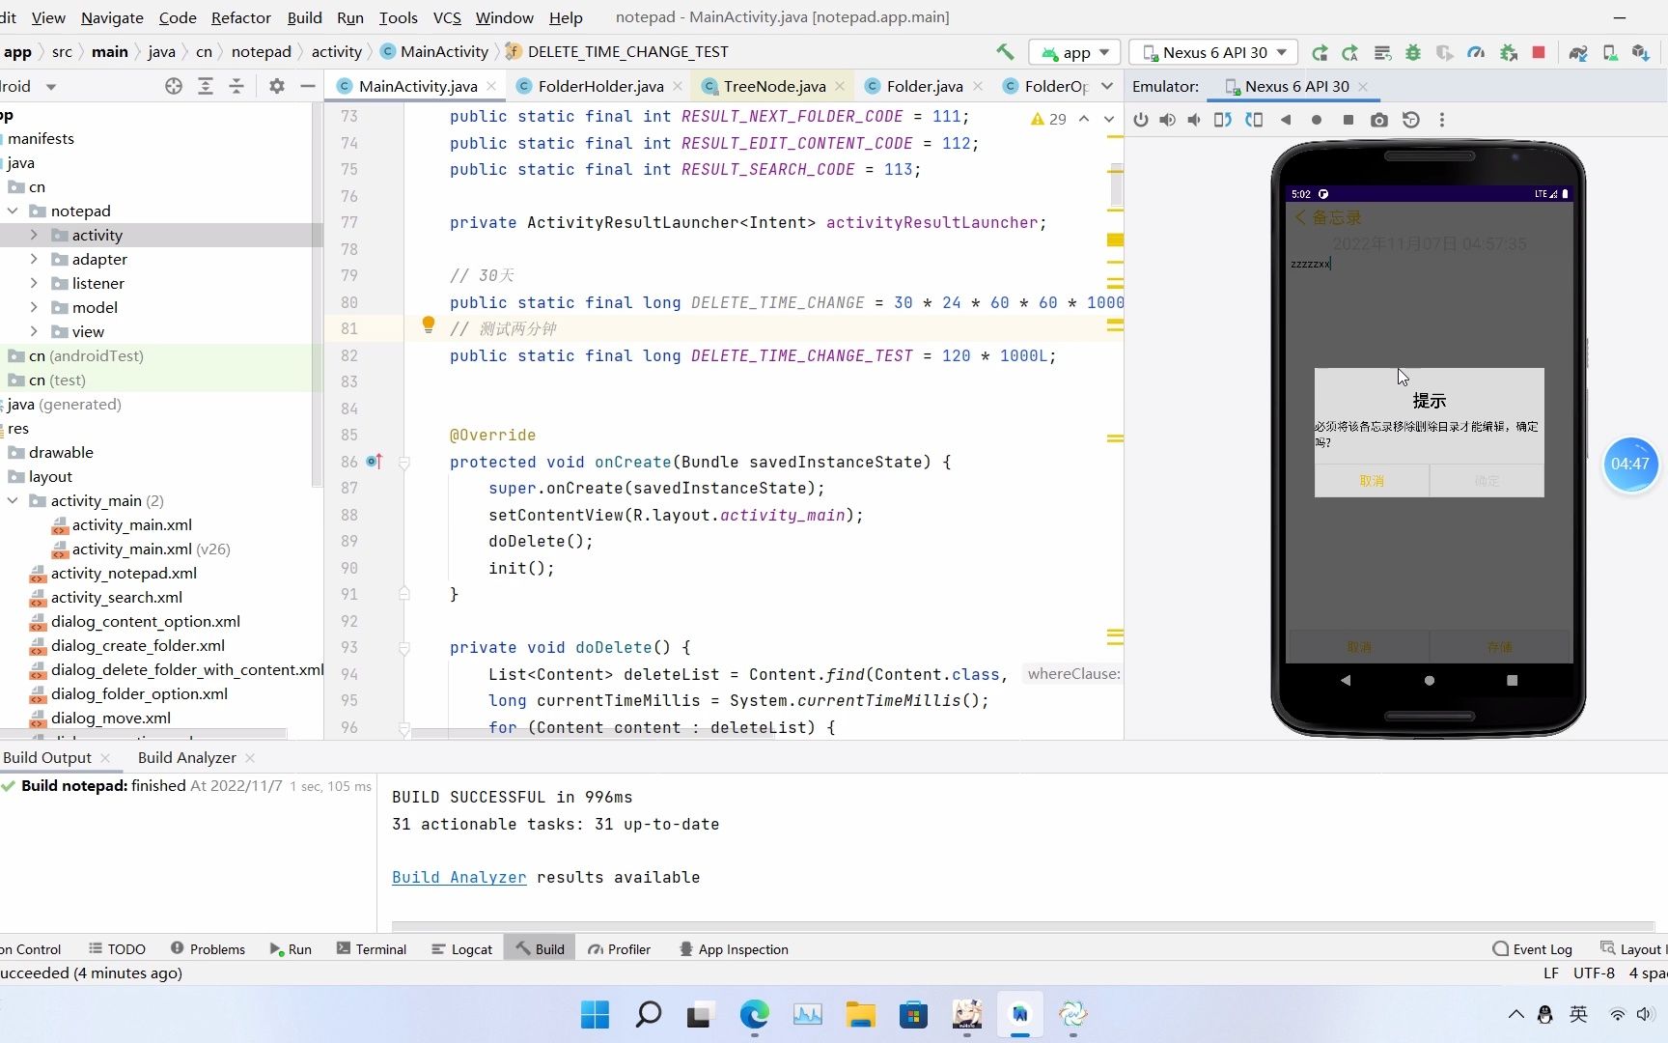Switch to TreeNode.java editor tab
The width and height of the screenshot is (1668, 1043).
774,86
